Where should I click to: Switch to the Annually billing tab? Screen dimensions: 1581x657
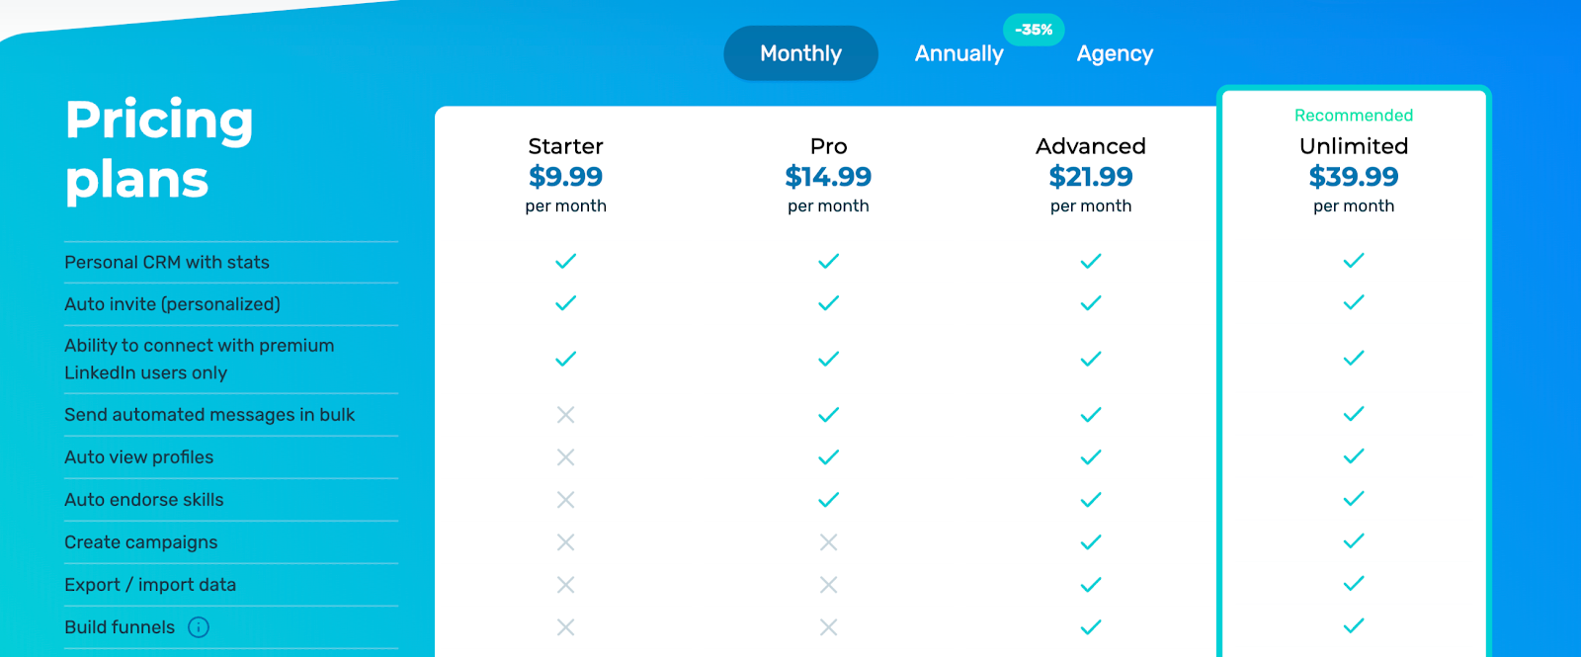[x=957, y=53]
